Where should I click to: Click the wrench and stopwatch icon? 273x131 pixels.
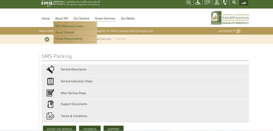pyautogui.click(x=50, y=69)
